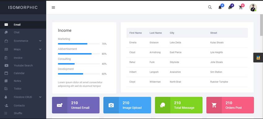Open the Chat menu item

click(23, 32)
